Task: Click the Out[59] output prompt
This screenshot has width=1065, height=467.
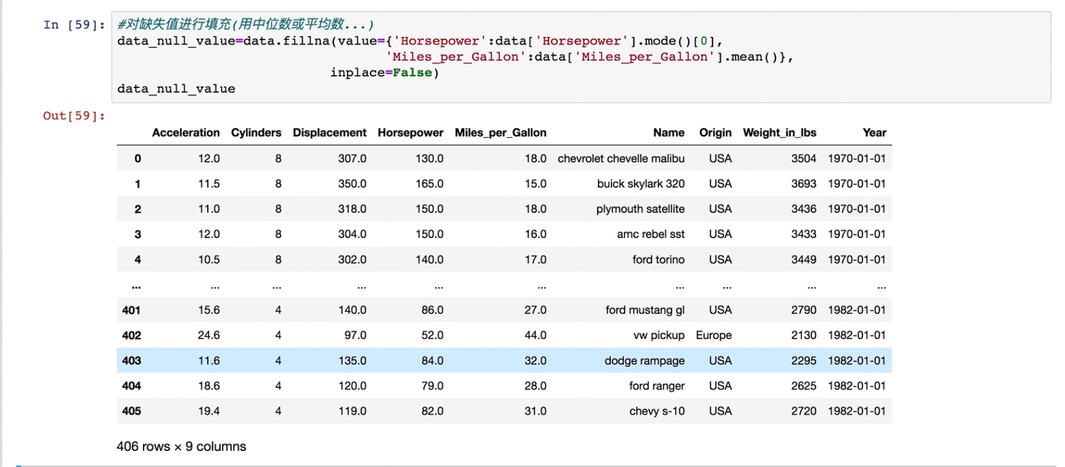Action: pyautogui.click(x=74, y=116)
